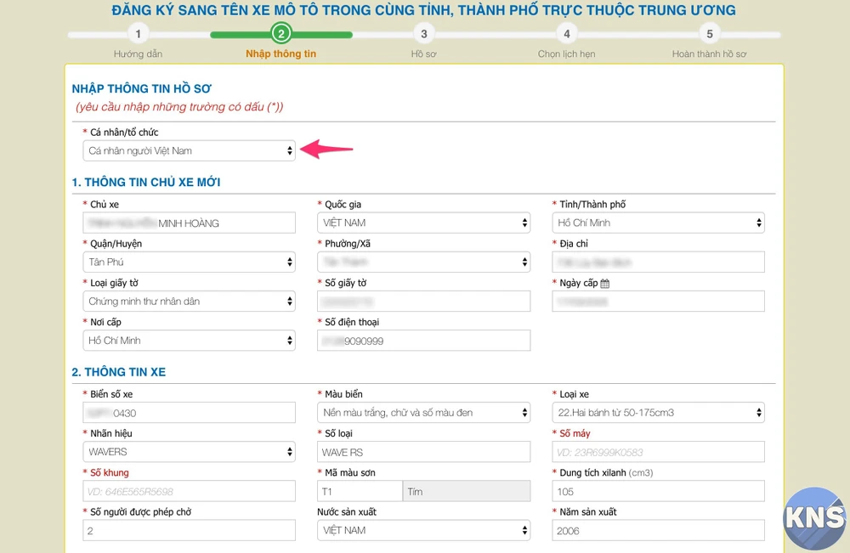Click step 2 circle Nhập thông tin
The width and height of the screenshot is (850, 553).
(280, 34)
